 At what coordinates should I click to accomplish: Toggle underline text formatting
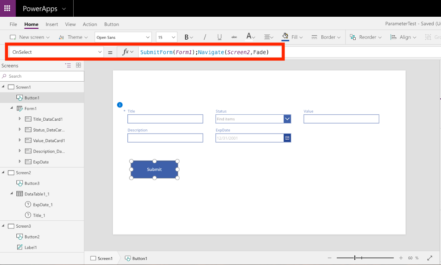point(219,37)
